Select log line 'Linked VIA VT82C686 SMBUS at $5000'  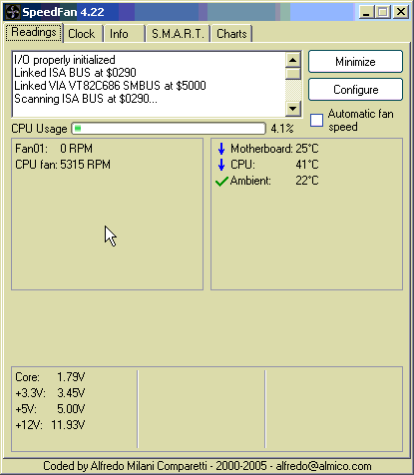click(110, 86)
